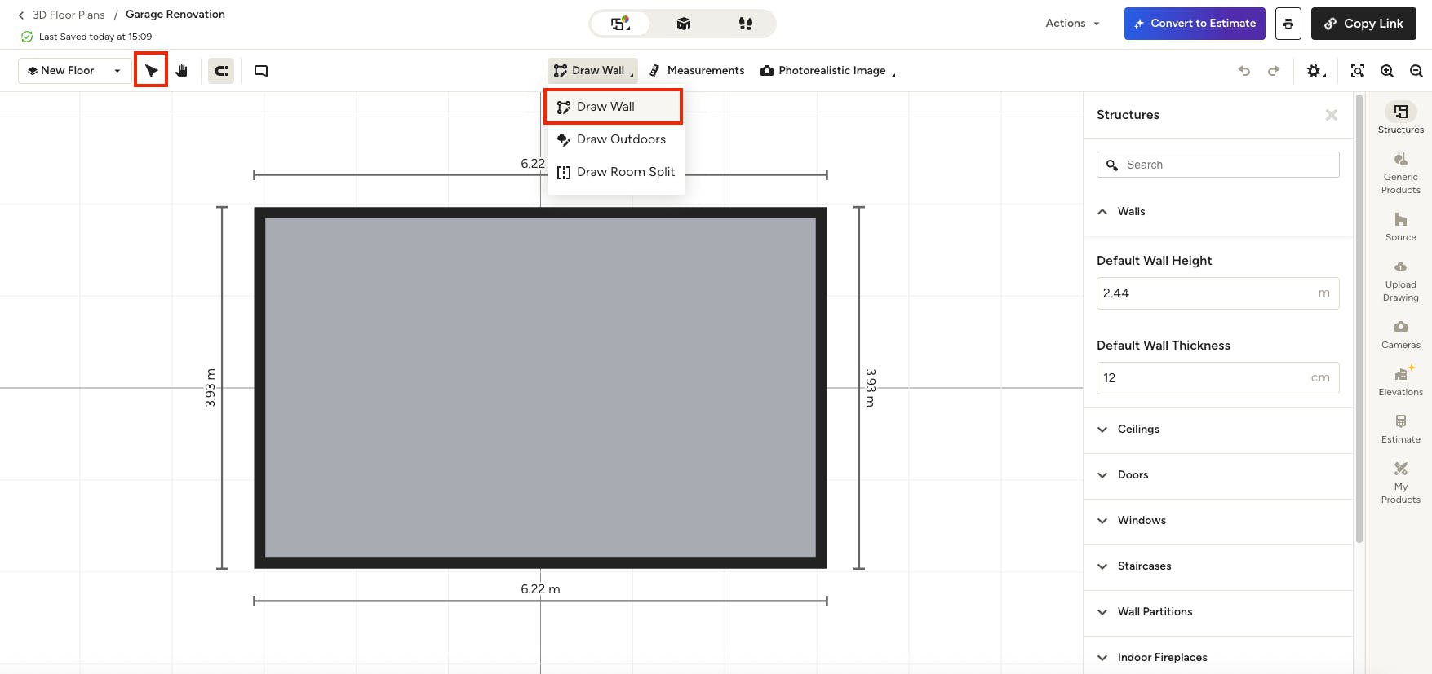Open Upload Drawing in sidebar
1432x674 pixels.
coord(1401,281)
